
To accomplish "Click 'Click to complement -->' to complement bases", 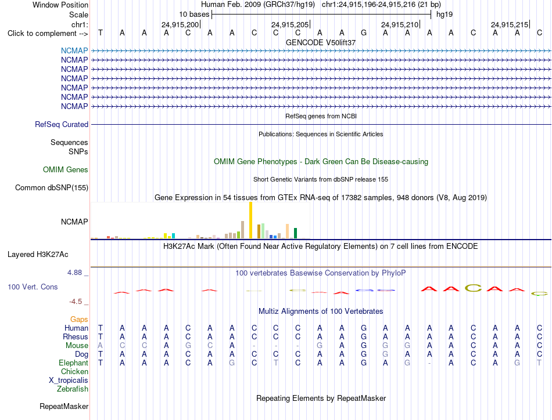I will (48, 34).
